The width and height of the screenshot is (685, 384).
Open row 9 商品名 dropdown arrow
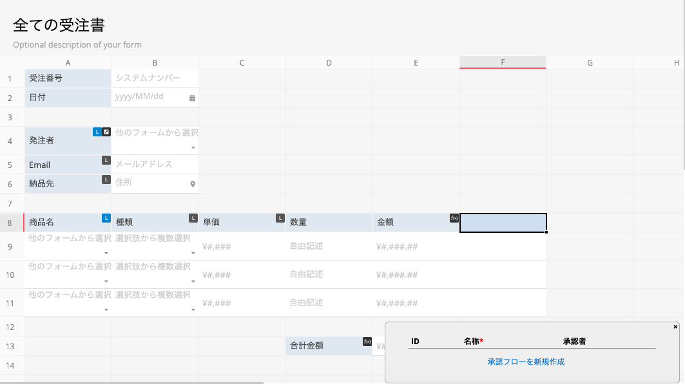[106, 253]
